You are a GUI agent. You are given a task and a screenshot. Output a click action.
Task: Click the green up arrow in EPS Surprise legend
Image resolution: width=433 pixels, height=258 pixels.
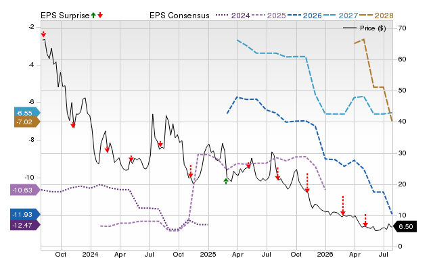click(x=93, y=15)
